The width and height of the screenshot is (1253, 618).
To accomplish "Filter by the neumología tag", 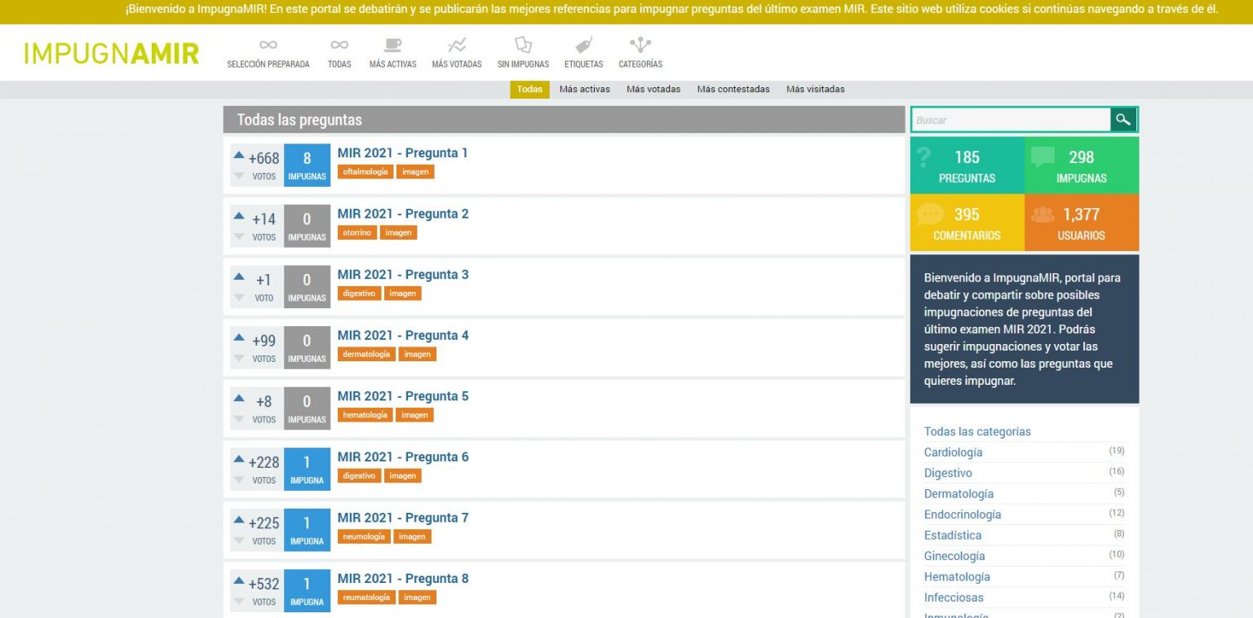I will tap(364, 536).
